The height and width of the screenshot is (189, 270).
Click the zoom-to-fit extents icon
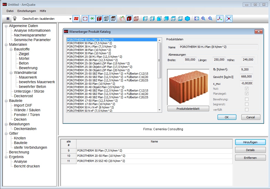click(x=197, y=19)
